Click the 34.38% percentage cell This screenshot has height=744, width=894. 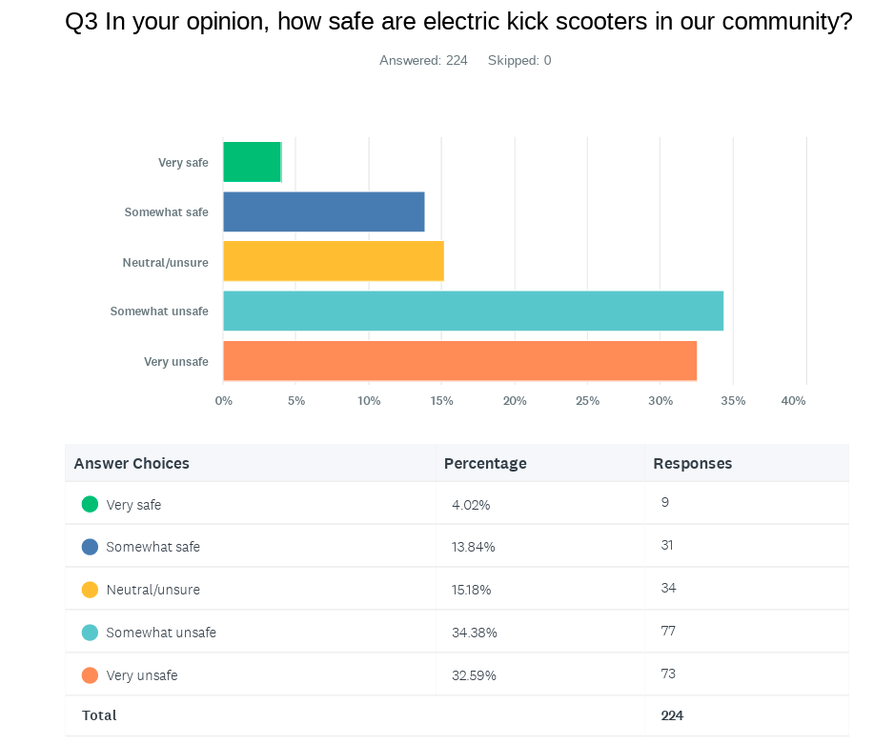(475, 633)
